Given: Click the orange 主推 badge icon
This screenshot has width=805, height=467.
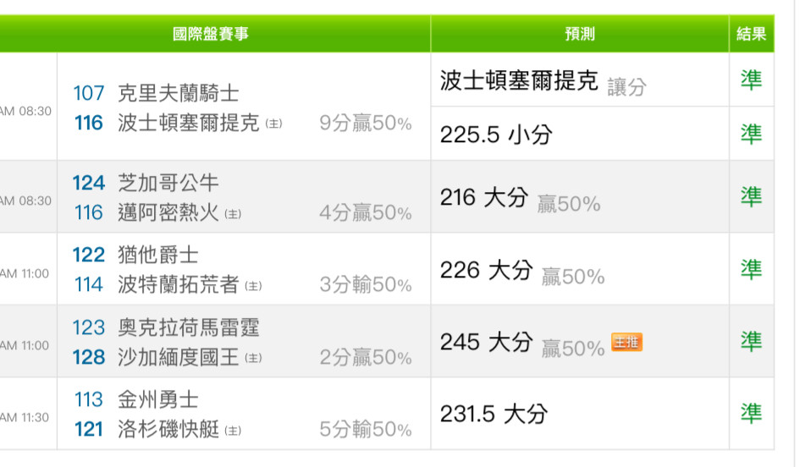Looking at the screenshot, I should point(626,342).
